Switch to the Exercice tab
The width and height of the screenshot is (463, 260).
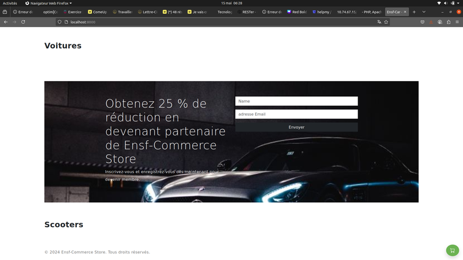(x=73, y=12)
